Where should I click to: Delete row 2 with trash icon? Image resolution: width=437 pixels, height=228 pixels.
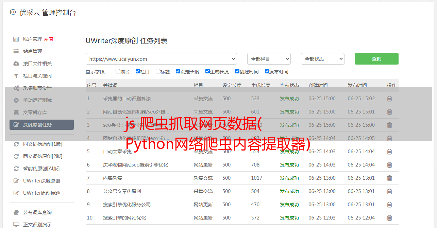click(x=389, y=112)
